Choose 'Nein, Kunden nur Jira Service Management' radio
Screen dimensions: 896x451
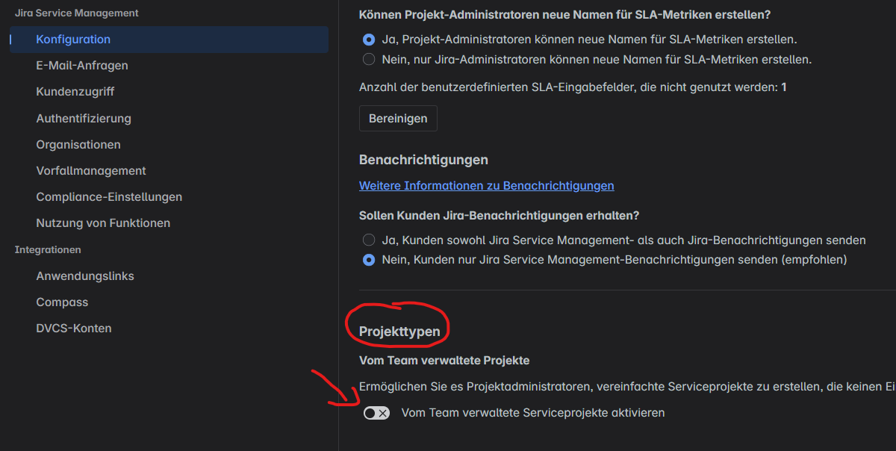click(369, 260)
